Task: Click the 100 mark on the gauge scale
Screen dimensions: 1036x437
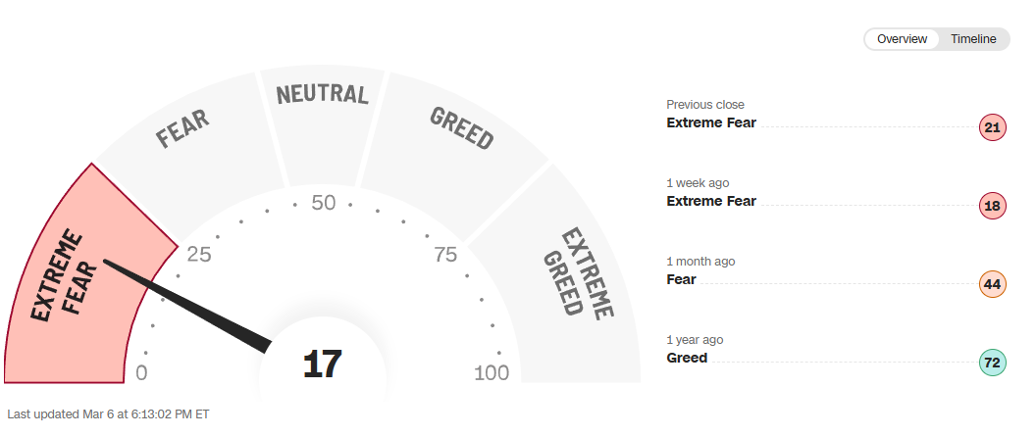Action: [x=492, y=373]
